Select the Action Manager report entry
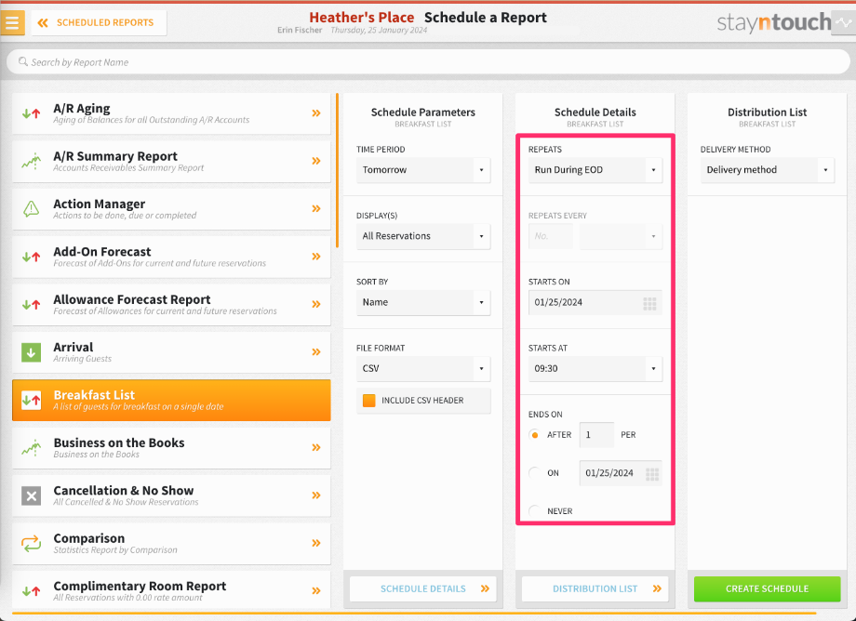Viewport: 856px width, 621px height. [171, 208]
